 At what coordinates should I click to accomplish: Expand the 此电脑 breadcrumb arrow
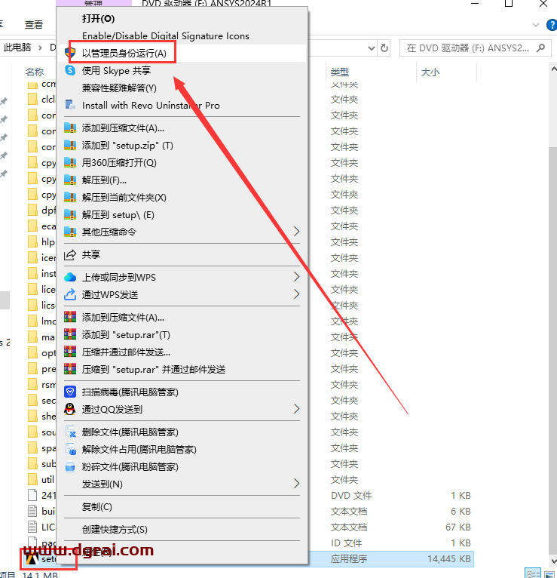point(40,48)
